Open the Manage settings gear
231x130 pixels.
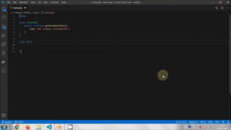pos(4,115)
